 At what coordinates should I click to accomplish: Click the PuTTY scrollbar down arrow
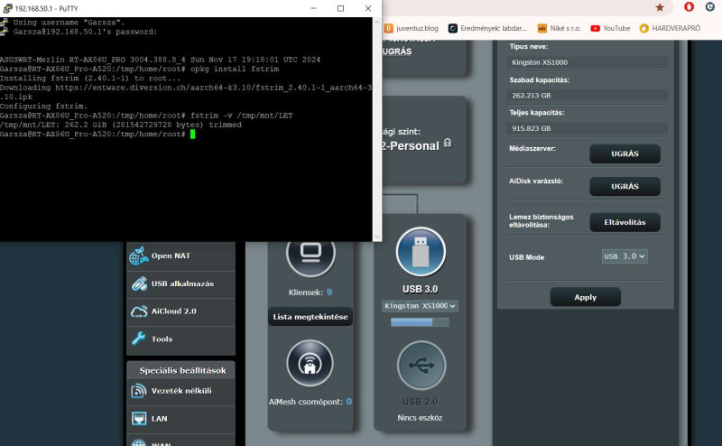point(377,237)
